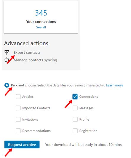Select the Profile checkbox
131x158 pixels.
pyautogui.click(x=75, y=120)
